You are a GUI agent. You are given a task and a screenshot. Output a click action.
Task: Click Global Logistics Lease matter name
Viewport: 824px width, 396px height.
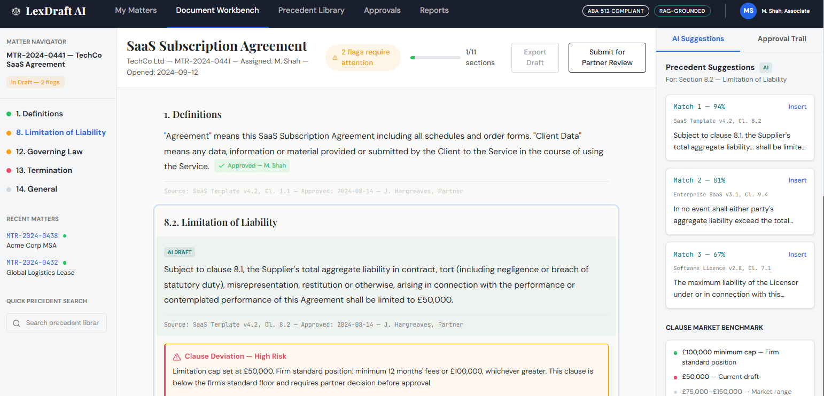tap(41, 272)
